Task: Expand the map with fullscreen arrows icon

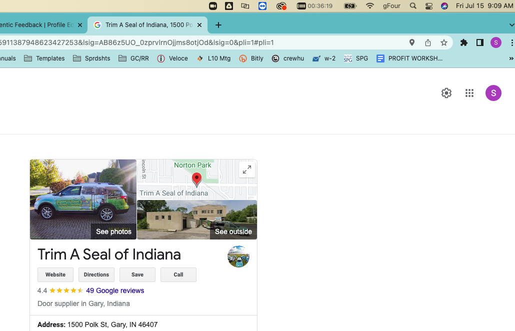Action: click(246, 170)
